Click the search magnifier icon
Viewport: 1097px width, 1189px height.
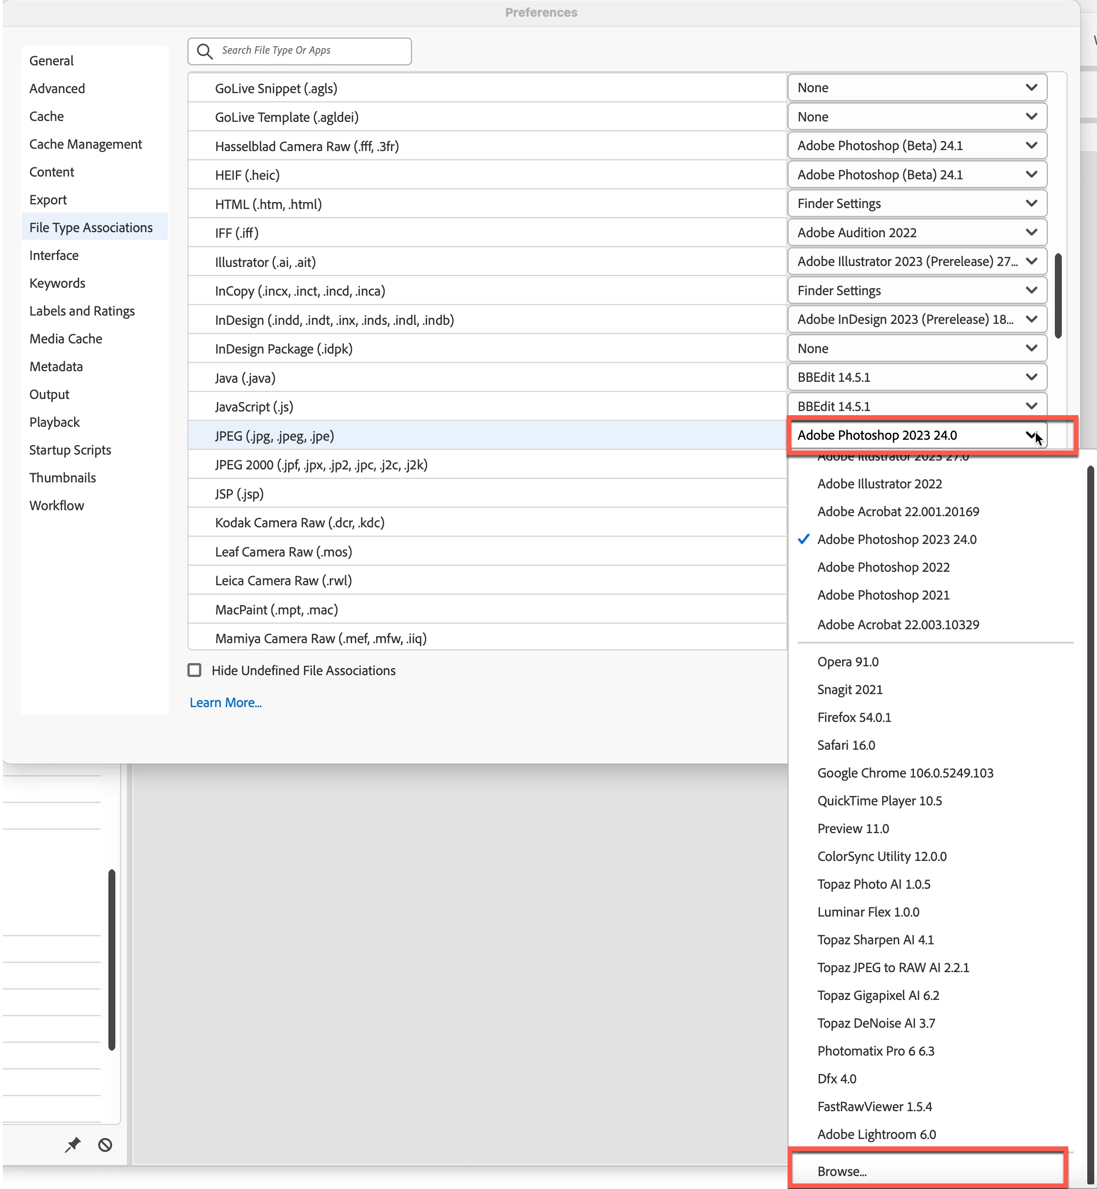[204, 51]
